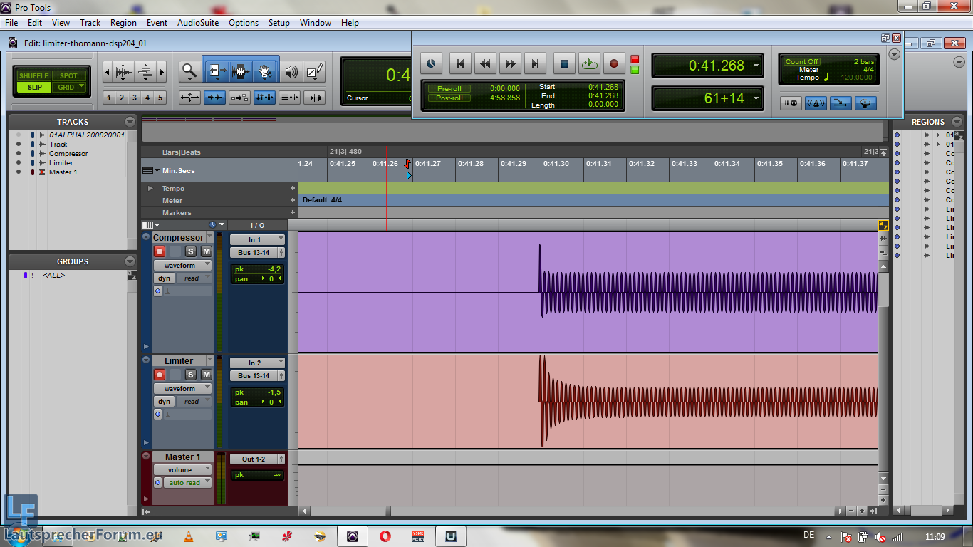Select the Pencil tool
The width and height of the screenshot is (973, 547).
[314, 71]
